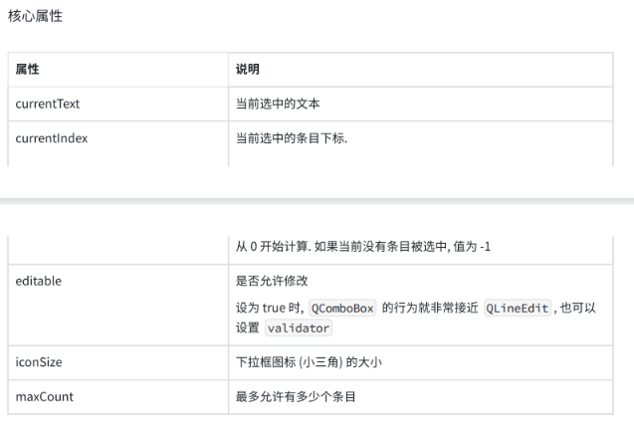Click the text 的行为就非常接近
634x430 pixels.
click(430, 308)
